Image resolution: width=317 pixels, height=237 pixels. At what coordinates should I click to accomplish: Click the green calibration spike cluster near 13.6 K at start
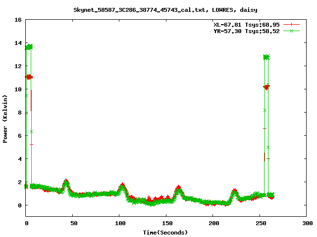[x=29, y=47]
